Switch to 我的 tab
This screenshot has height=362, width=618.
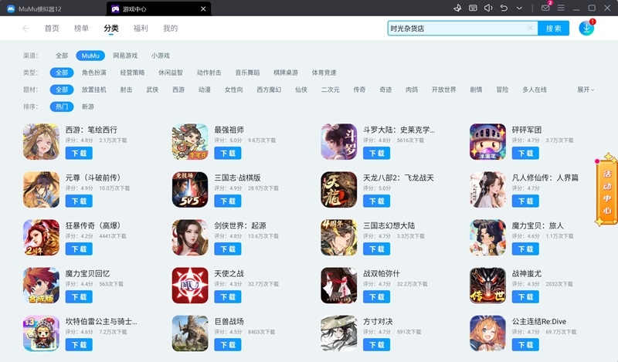170,29
